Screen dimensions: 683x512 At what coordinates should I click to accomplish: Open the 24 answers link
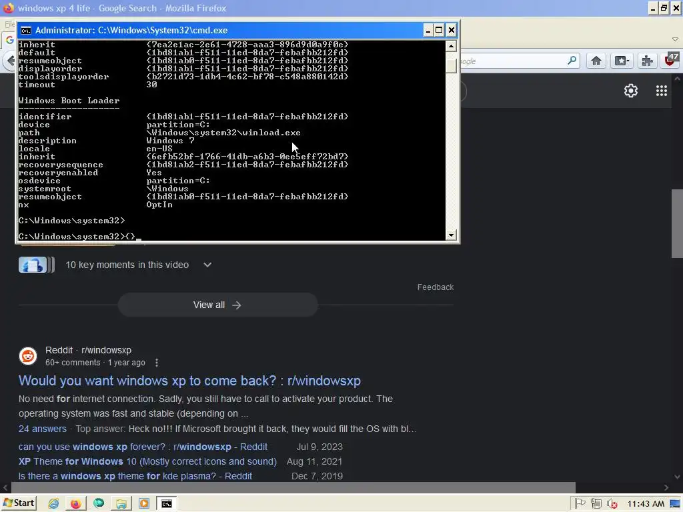coord(42,429)
